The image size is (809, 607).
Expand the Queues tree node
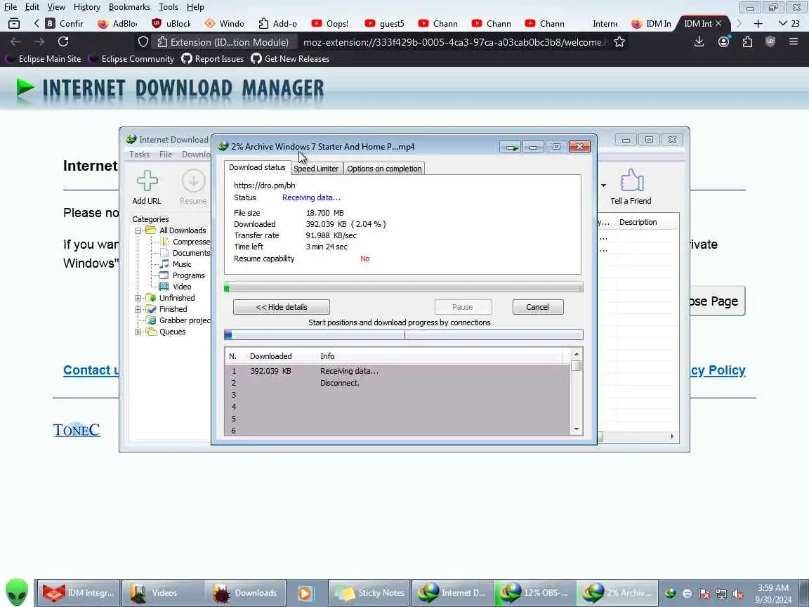138,332
